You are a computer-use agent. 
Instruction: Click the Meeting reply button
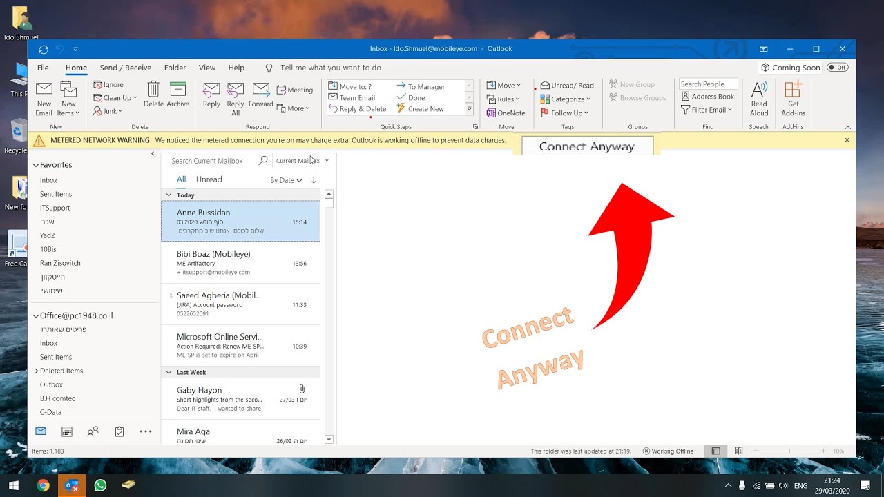[x=295, y=90]
